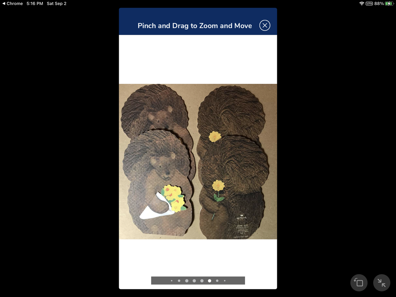
Task: Tap the hedgehog cards product photo
Action: coord(198,161)
